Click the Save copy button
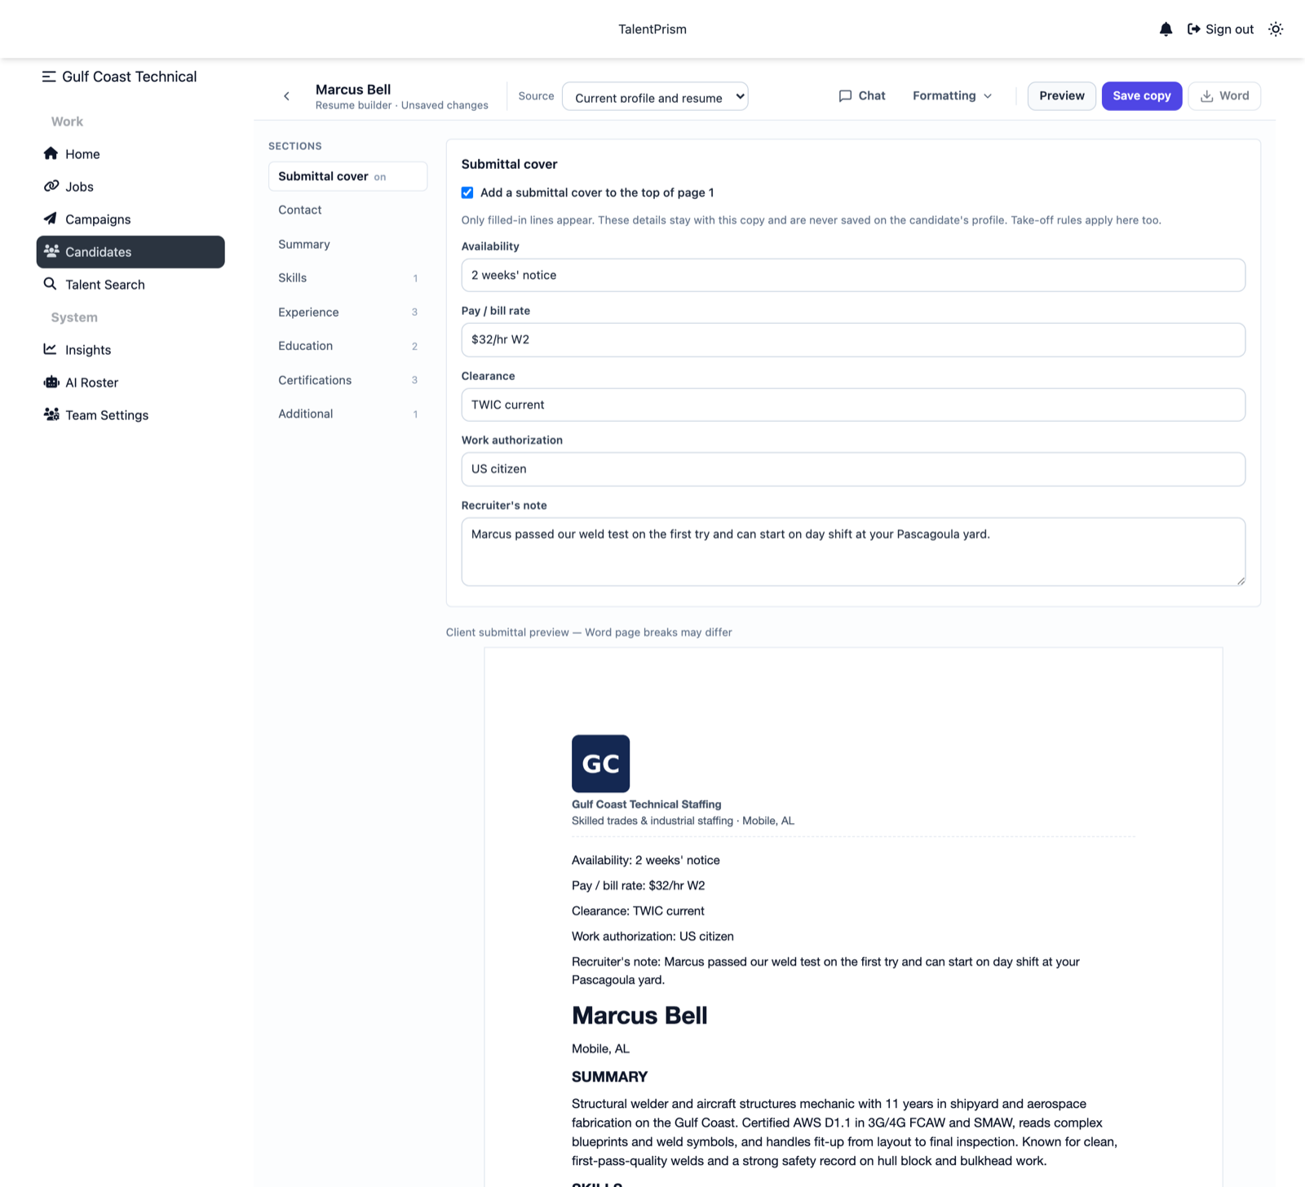The height and width of the screenshot is (1187, 1305). (x=1141, y=96)
